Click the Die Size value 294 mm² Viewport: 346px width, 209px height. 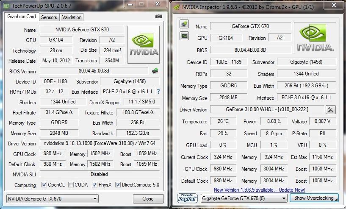click(x=112, y=50)
